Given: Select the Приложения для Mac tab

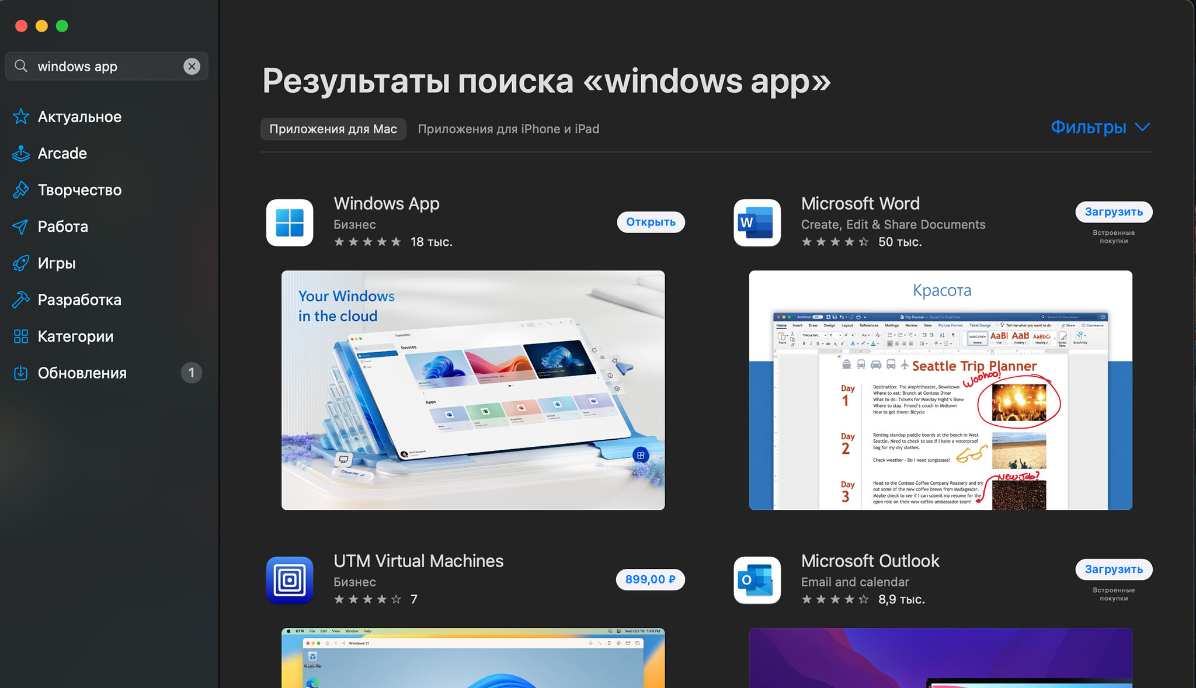Looking at the screenshot, I should tap(333, 129).
